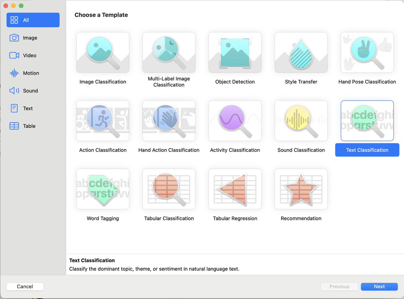
Task: Pick the Object Detection template icon
Action: (235, 52)
